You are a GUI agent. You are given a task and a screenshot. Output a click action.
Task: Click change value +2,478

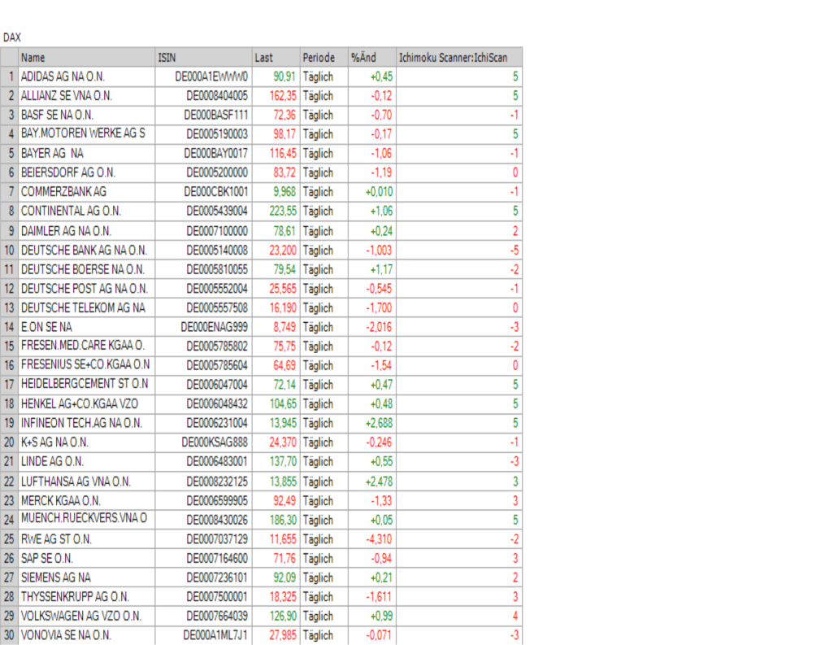coord(372,482)
